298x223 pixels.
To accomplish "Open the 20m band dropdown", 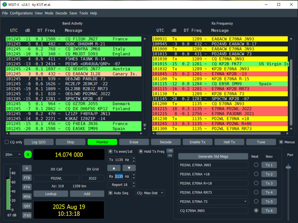I will (13, 154).
